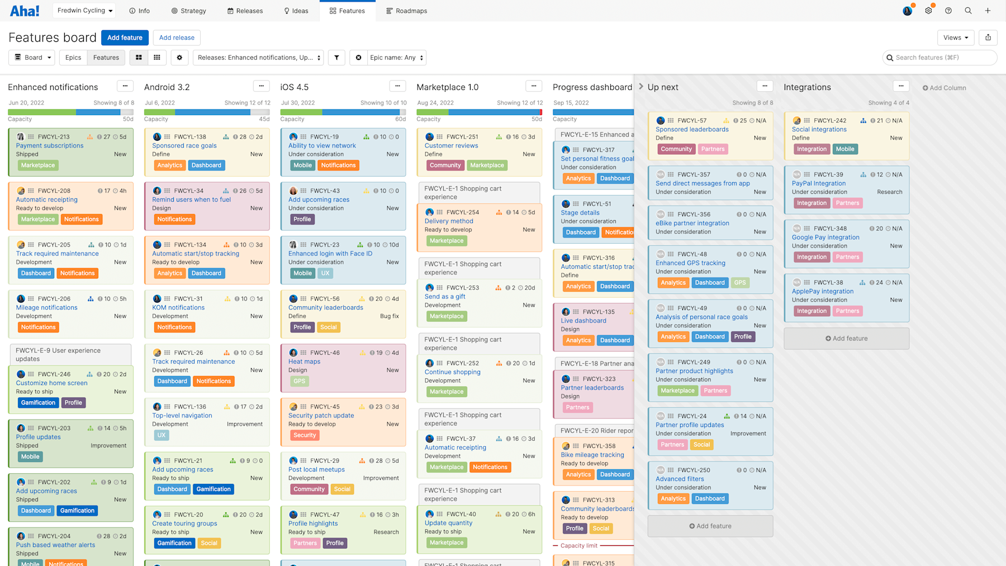Image resolution: width=1006 pixels, height=566 pixels.
Task: Open the help question mark icon
Action: [948, 11]
